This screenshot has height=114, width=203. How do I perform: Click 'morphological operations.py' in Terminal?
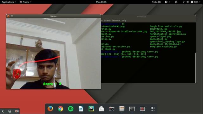click(168, 34)
